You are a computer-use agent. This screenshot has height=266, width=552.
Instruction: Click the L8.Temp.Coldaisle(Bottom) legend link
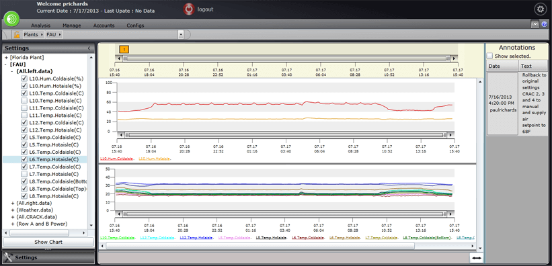tap(427, 238)
